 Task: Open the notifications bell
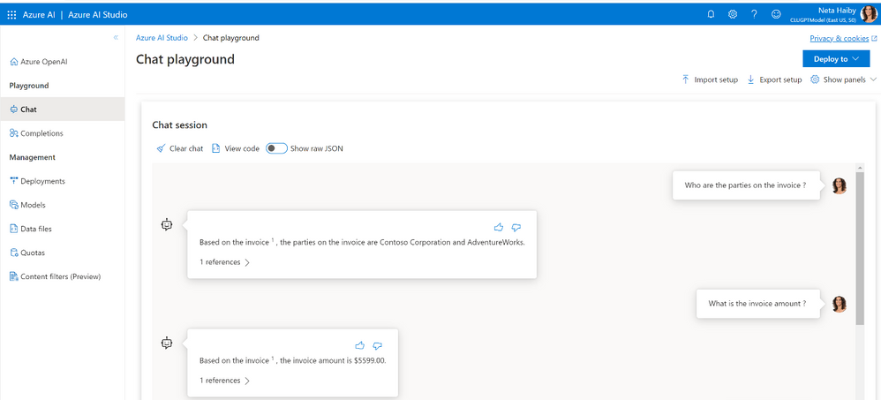(x=712, y=14)
